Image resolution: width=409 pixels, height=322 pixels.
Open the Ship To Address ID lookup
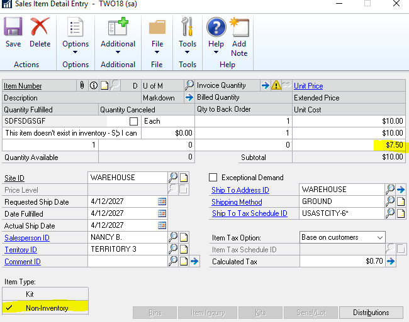[390, 190]
